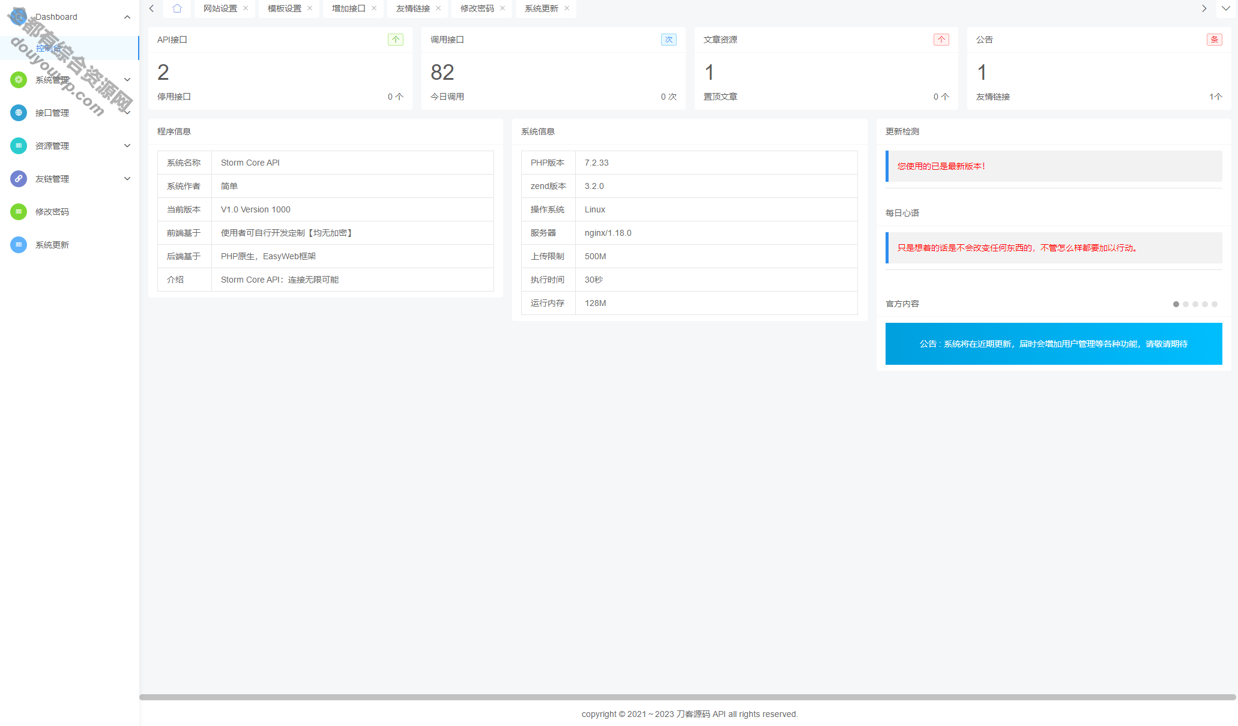This screenshot has width=1238, height=726.
Task: Close the 模板设置 tab
Action: pyautogui.click(x=310, y=8)
